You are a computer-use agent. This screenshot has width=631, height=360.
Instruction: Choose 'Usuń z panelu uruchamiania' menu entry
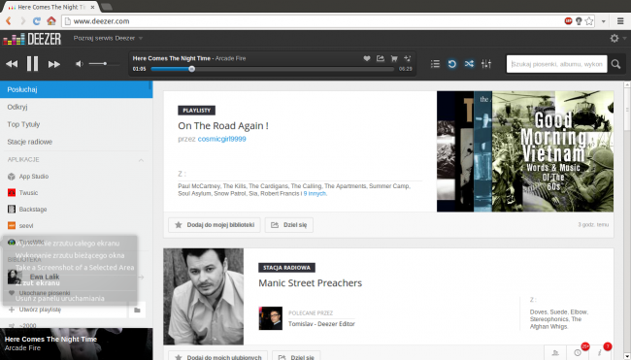(59, 299)
